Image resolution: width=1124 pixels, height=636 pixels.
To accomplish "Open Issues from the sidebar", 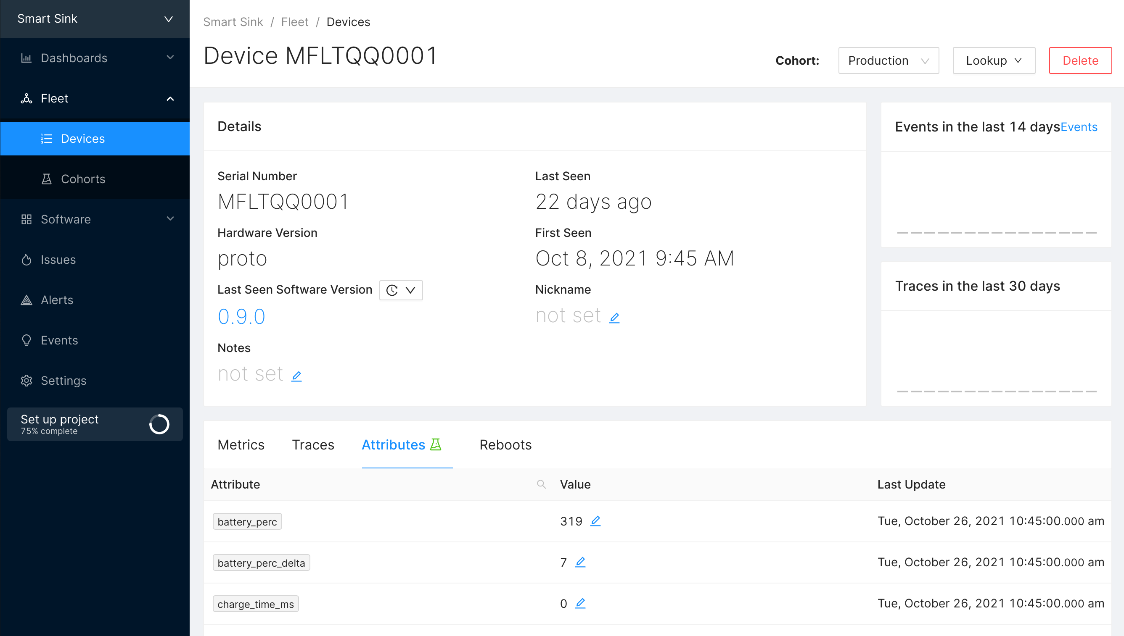I will pyautogui.click(x=58, y=260).
